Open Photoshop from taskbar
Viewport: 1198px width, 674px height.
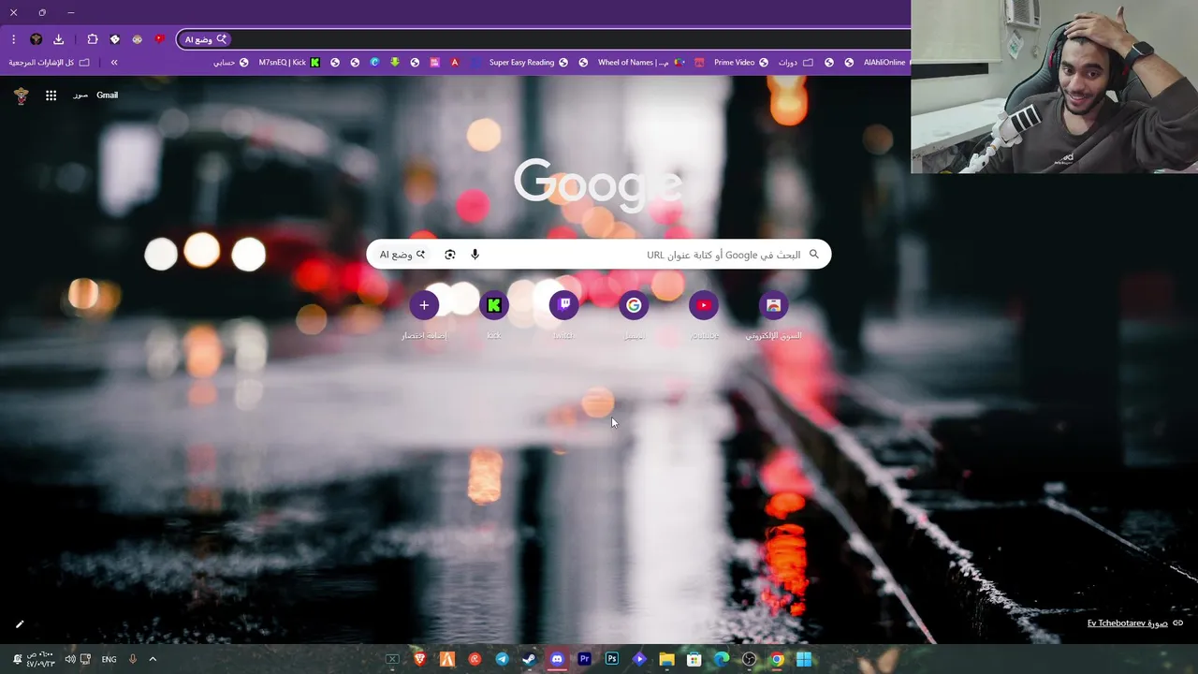(611, 659)
